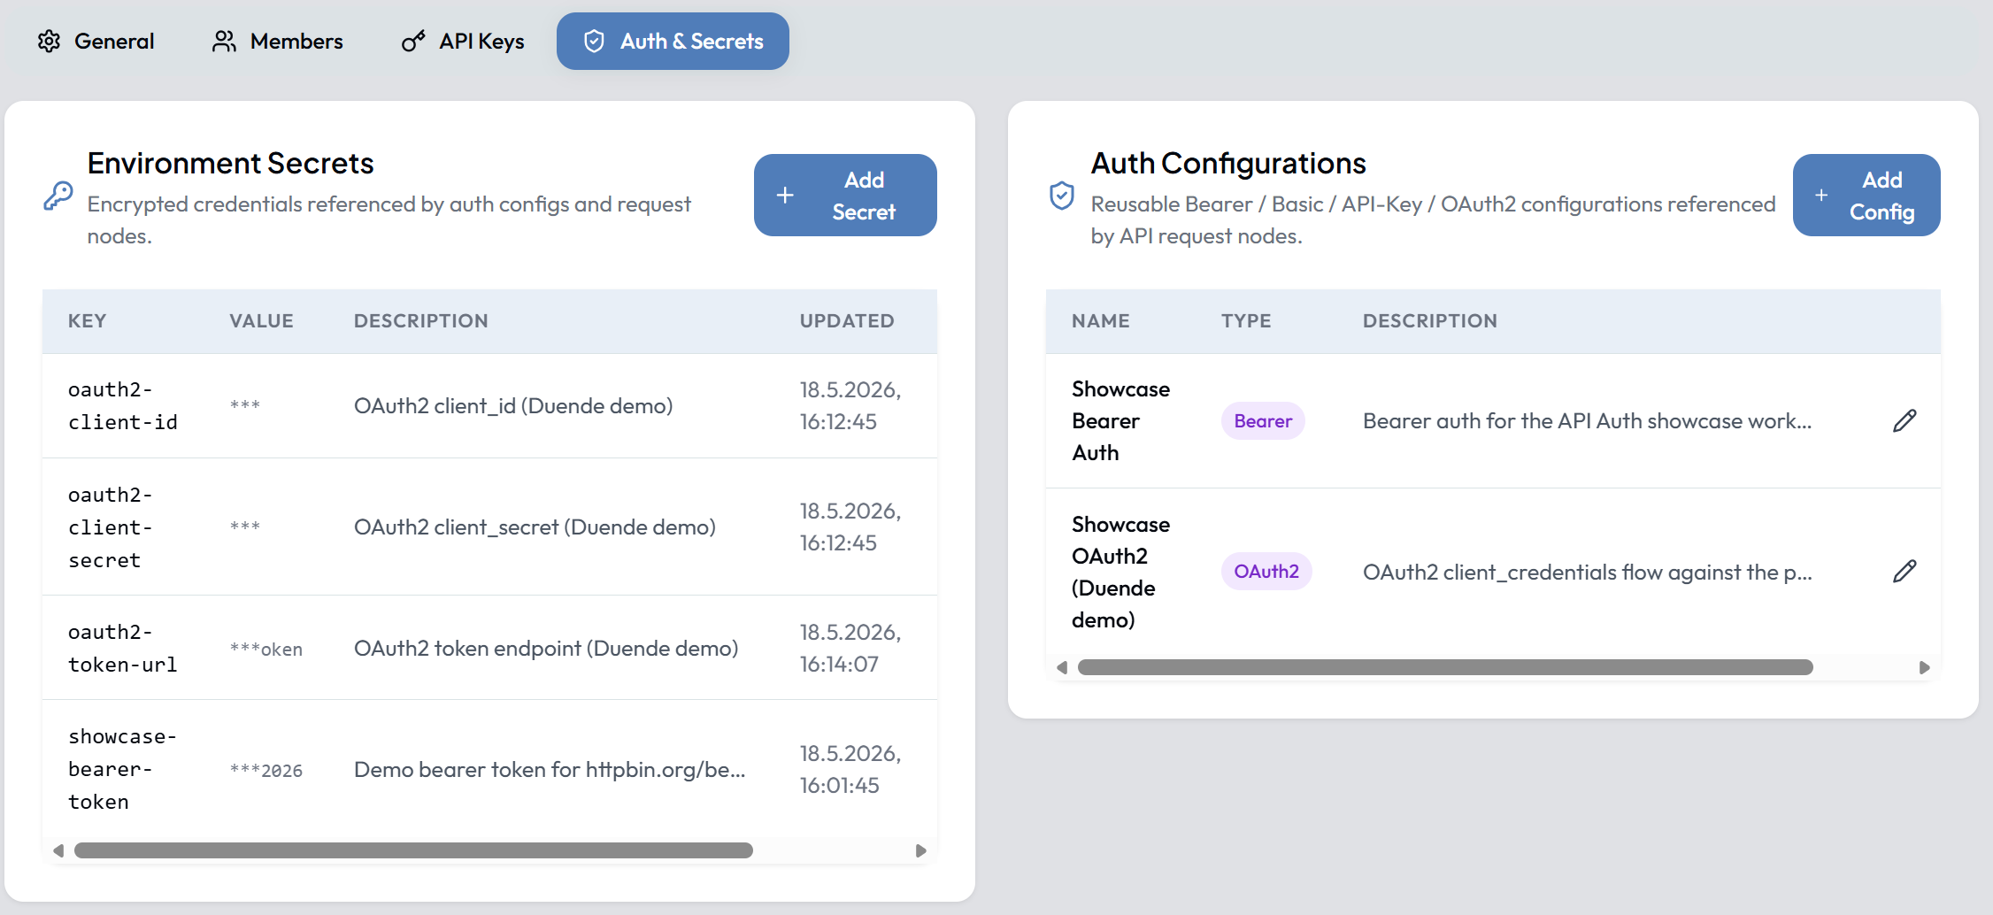Image resolution: width=1993 pixels, height=915 pixels.
Task: Click the masked value in oauth2-client-secret row
Action: pos(245,527)
